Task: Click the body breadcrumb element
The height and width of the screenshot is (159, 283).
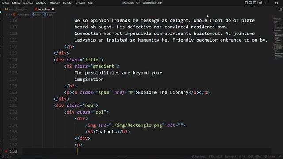Action: pos(48,15)
